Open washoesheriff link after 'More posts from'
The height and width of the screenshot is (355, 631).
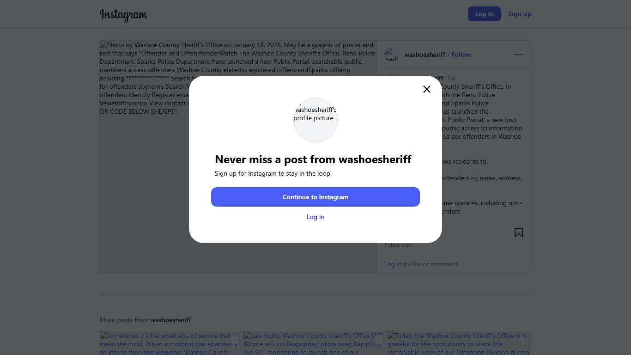170,320
